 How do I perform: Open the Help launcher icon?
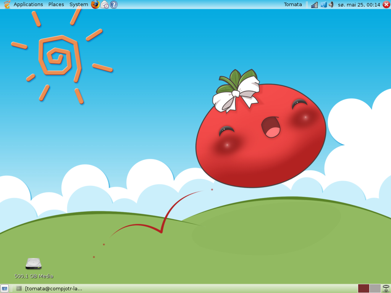tap(114, 5)
